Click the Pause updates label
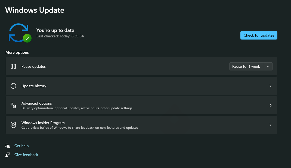This screenshot has height=168, width=291. tap(34, 67)
